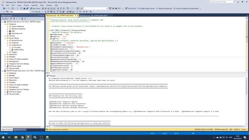Click the Refresh icon in Object Explorer
The height and width of the screenshot is (140, 249).
pos(22,19)
